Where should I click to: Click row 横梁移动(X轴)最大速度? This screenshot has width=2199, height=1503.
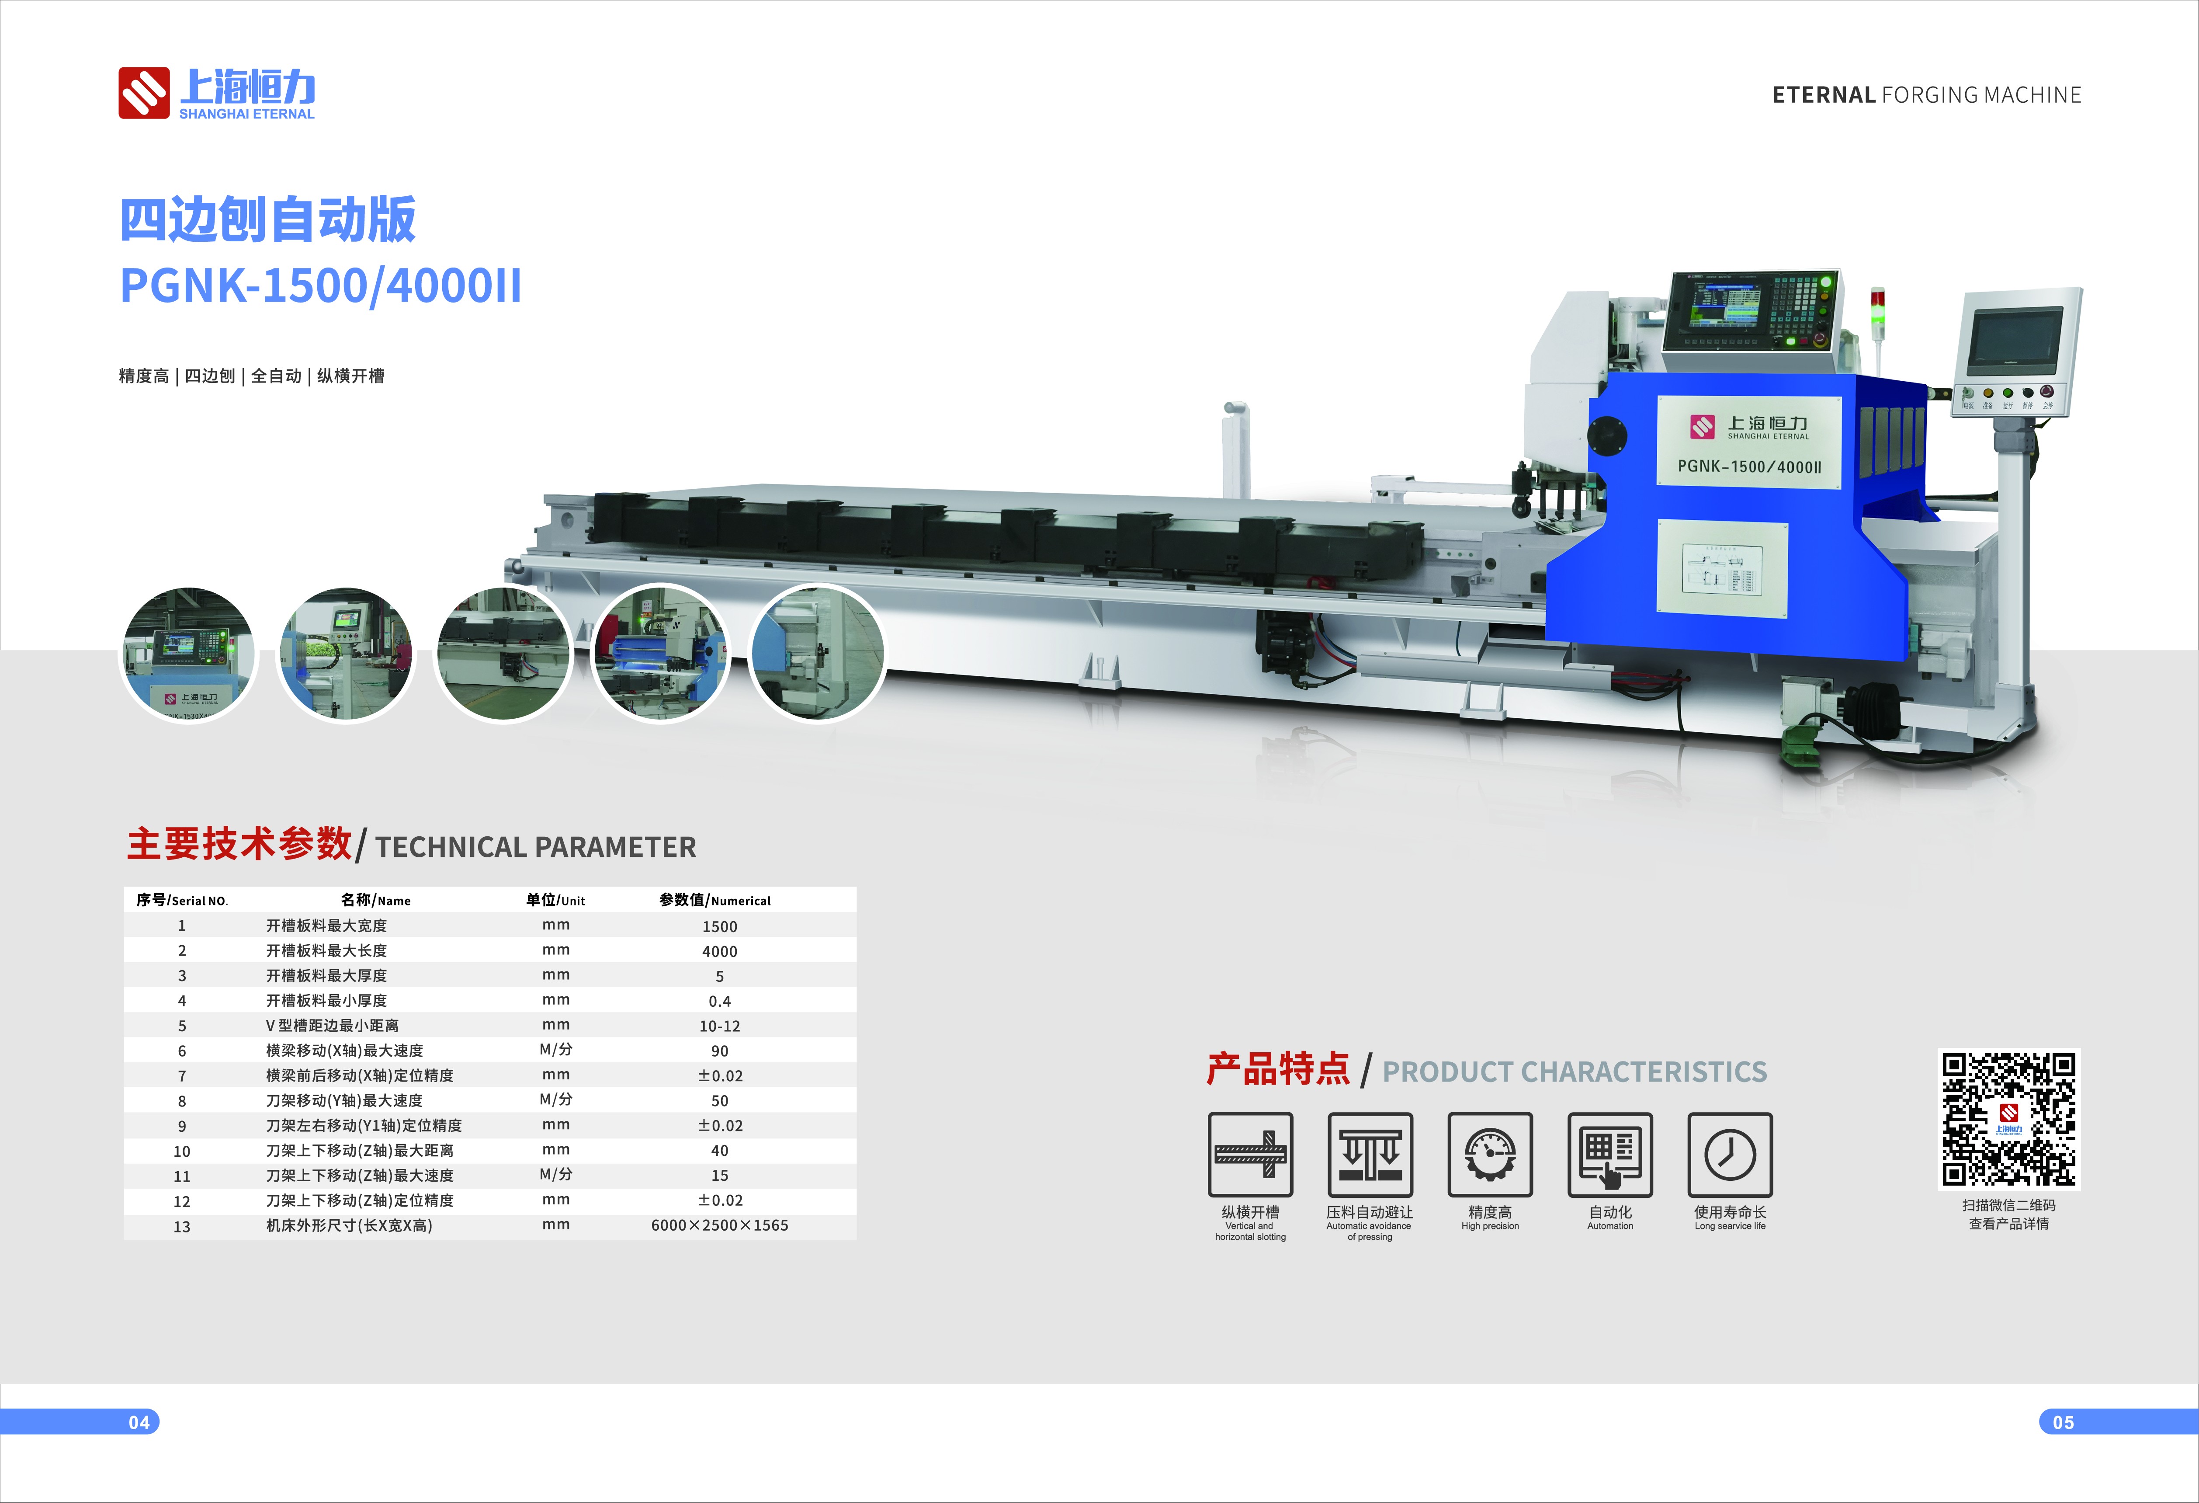tap(490, 1051)
